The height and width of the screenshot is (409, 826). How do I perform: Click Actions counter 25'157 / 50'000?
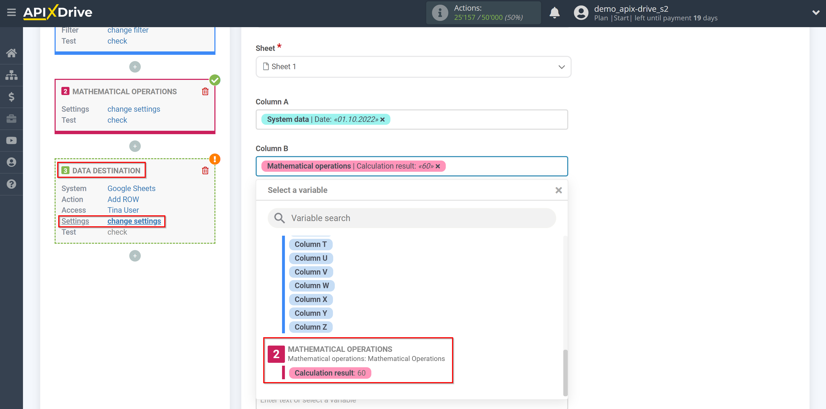click(x=488, y=17)
